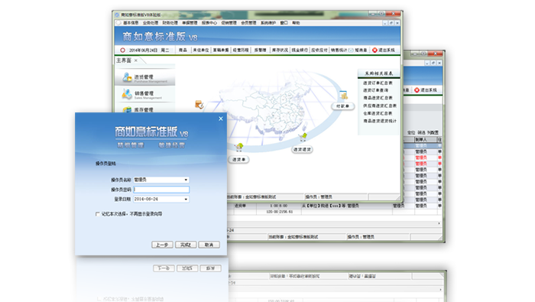Open the 进货订单汇总表 report link
Viewport: 535px width, 302px height.
click(378, 83)
